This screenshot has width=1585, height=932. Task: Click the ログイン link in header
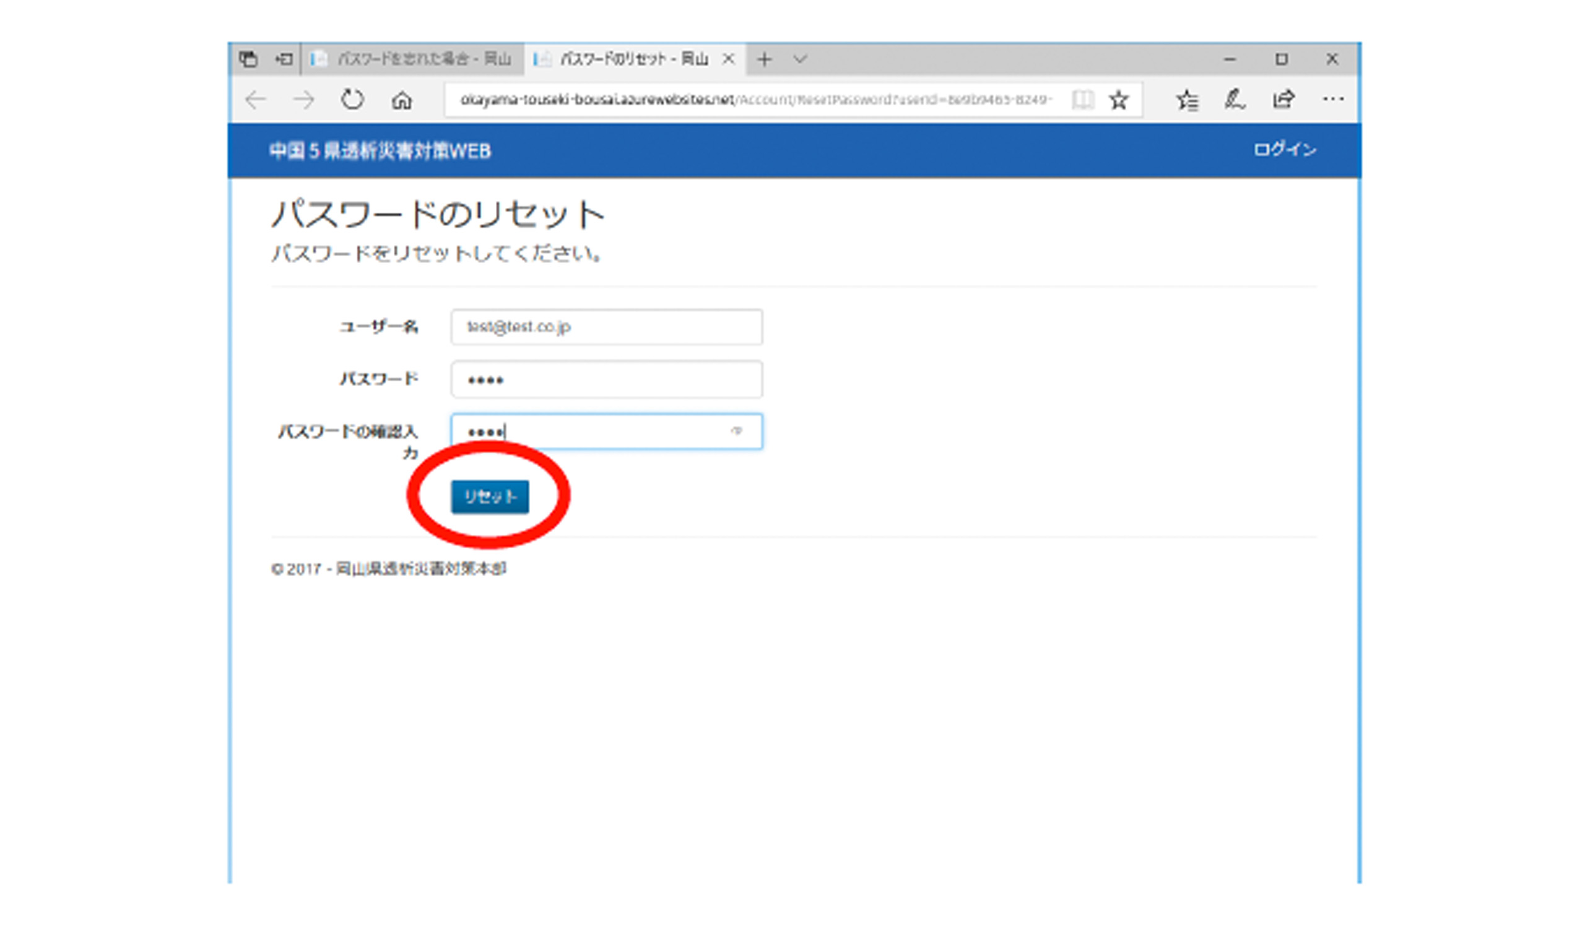(x=1284, y=150)
